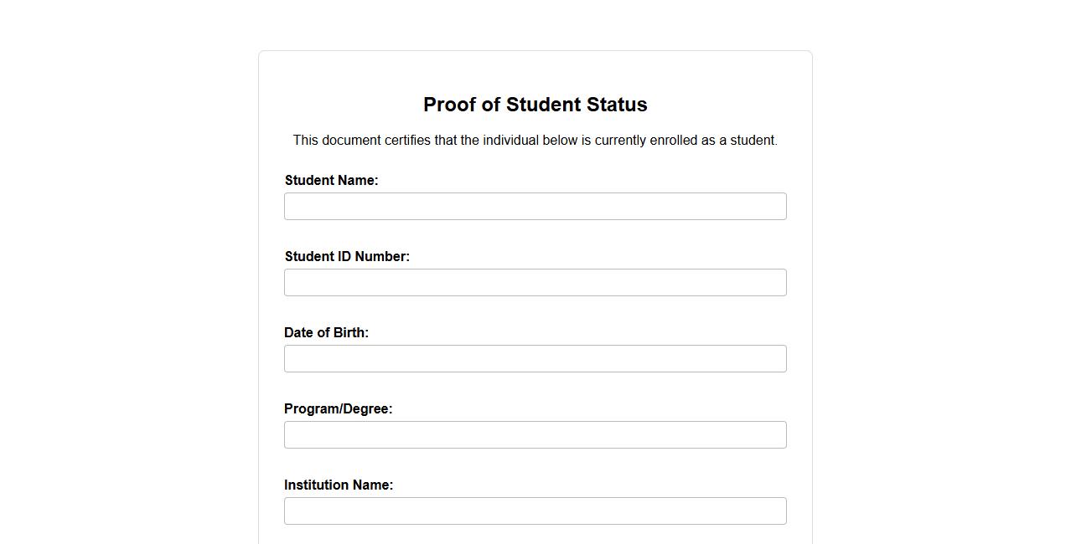Click the "Student ID Number:" label text
The image size is (1071, 544).
tap(347, 257)
